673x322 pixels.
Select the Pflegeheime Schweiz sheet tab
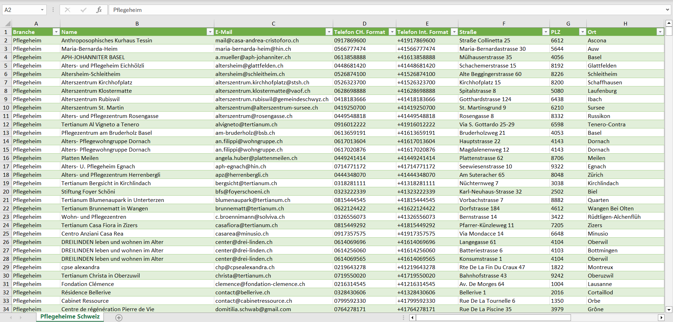(70, 317)
